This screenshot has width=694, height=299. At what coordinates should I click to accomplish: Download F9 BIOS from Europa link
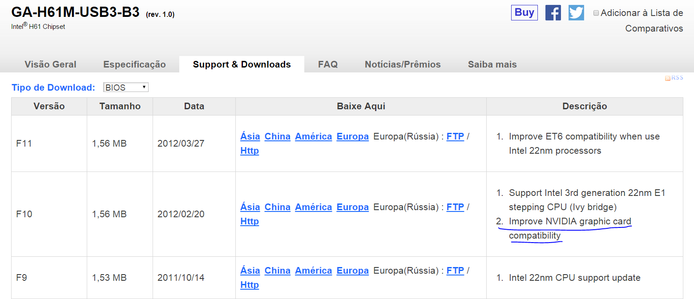(x=353, y=271)
